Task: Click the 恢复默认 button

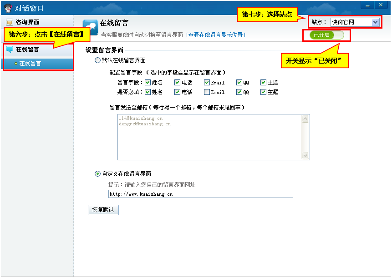Action: point(103,210)
